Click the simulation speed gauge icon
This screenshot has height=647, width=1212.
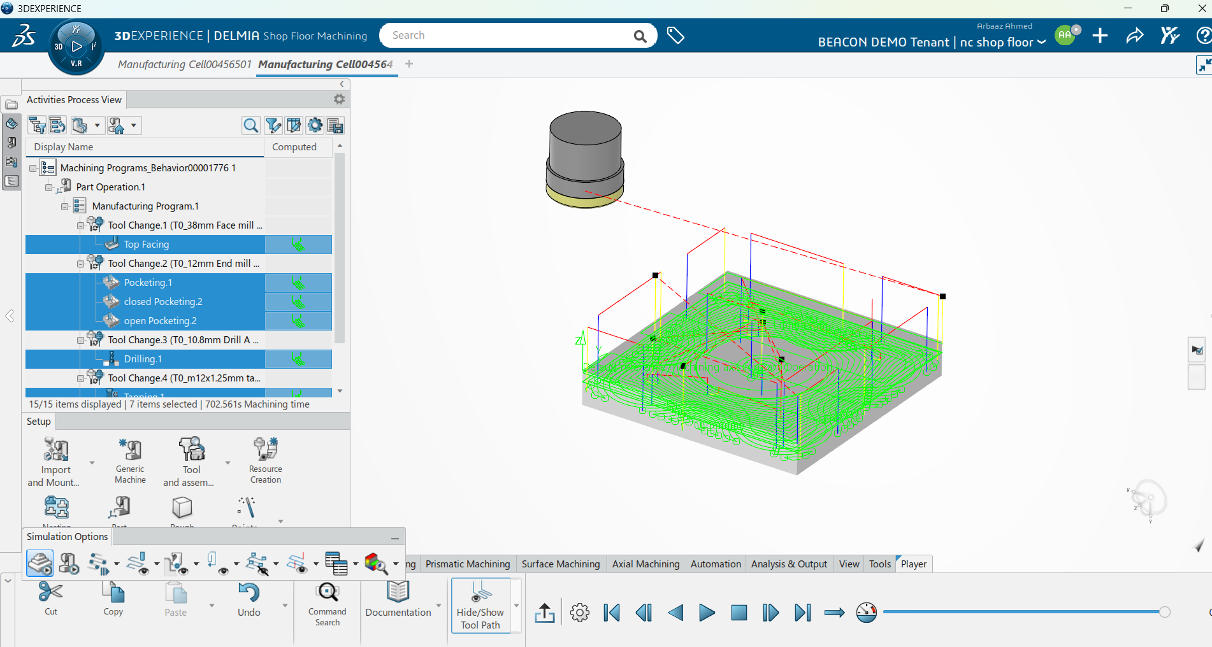coord(867,613)
